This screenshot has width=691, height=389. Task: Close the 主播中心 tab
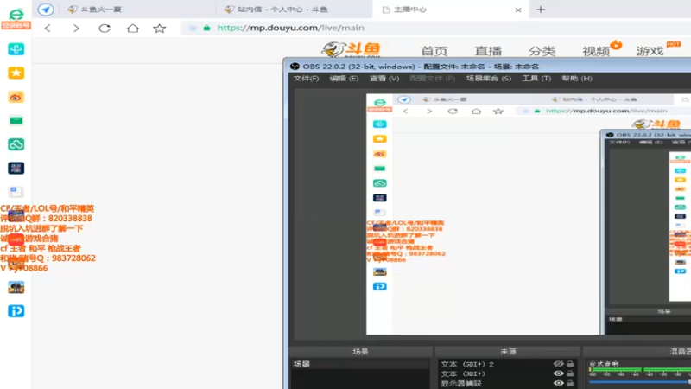tap(518, 10)
